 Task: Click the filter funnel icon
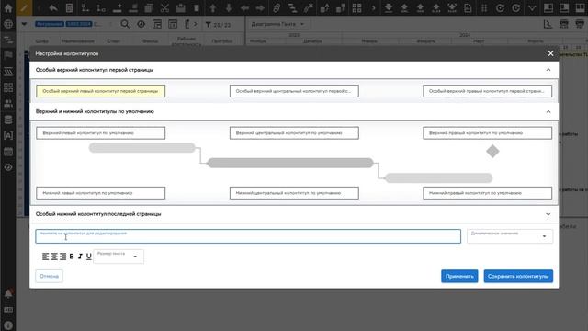click(x=209, y=25)
